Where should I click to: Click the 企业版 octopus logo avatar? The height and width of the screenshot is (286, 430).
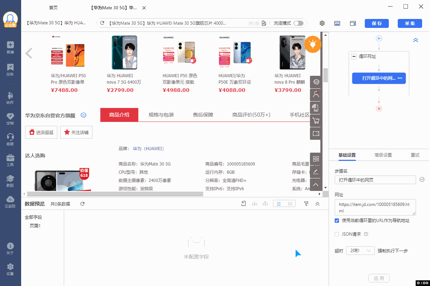pyautogui.click(x=10, y=20)
